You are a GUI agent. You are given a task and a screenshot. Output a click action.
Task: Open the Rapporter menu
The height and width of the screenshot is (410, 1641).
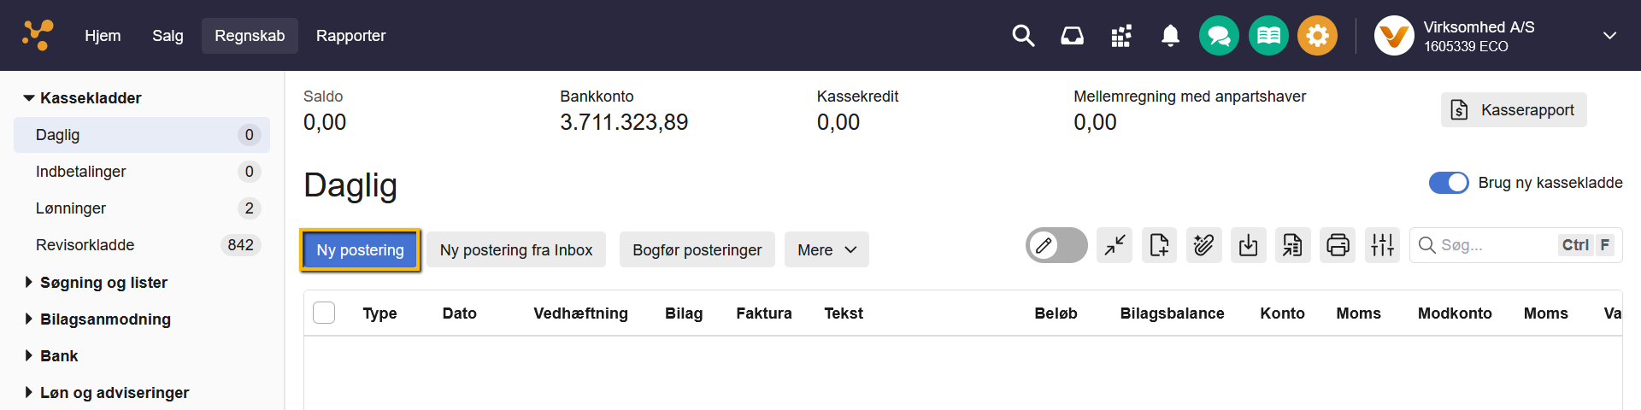(x=350, y=36)
